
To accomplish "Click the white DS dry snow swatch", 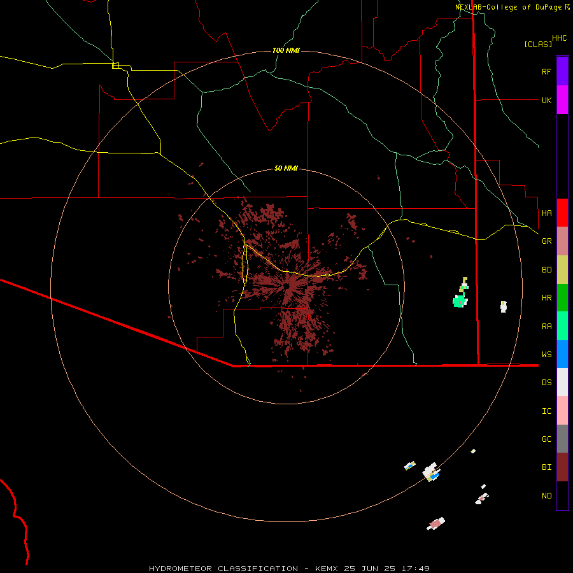I will (562, 382).
